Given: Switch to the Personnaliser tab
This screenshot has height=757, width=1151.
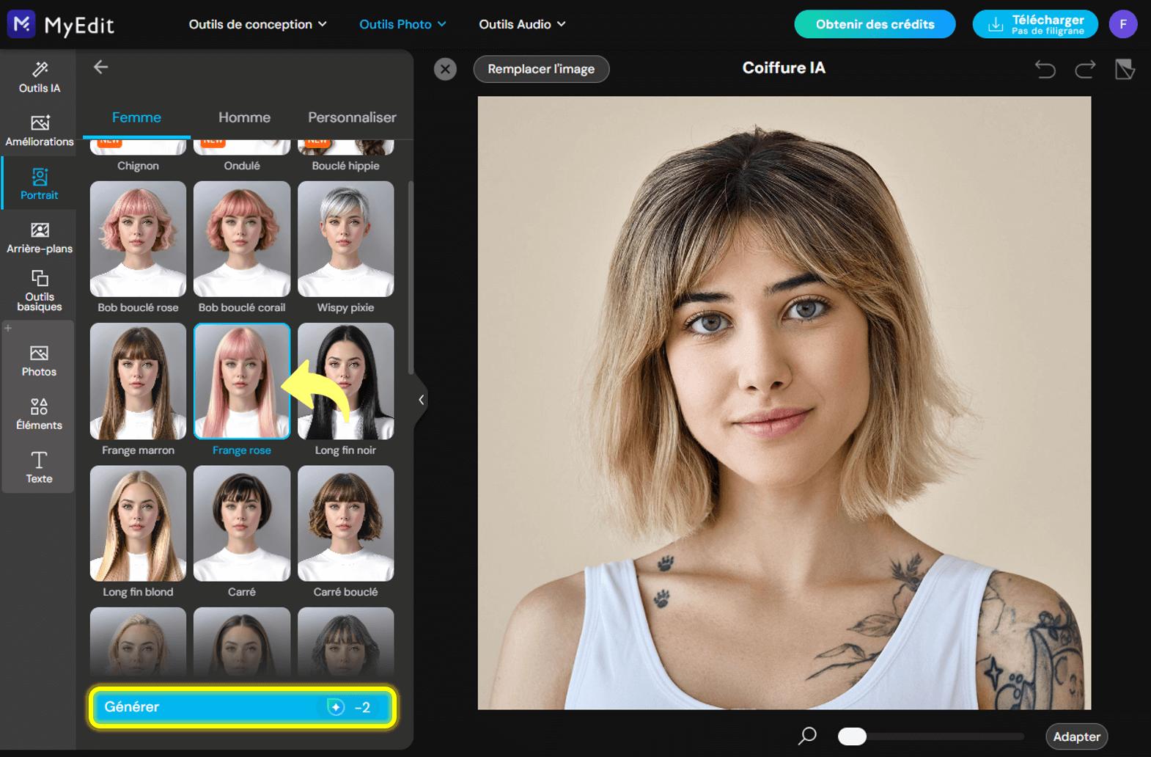Looking at the screenshot, I should tap(352, 117).
